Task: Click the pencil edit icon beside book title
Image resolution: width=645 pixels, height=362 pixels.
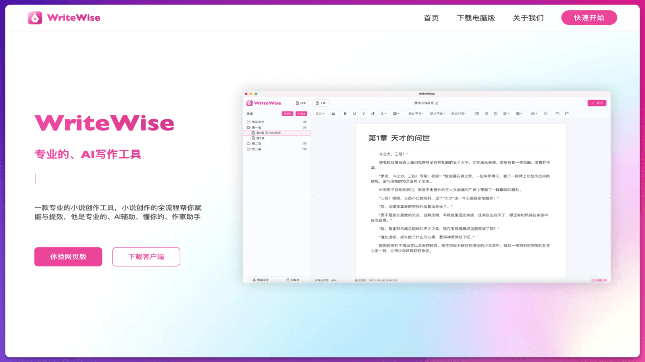Action: [437, 103]
